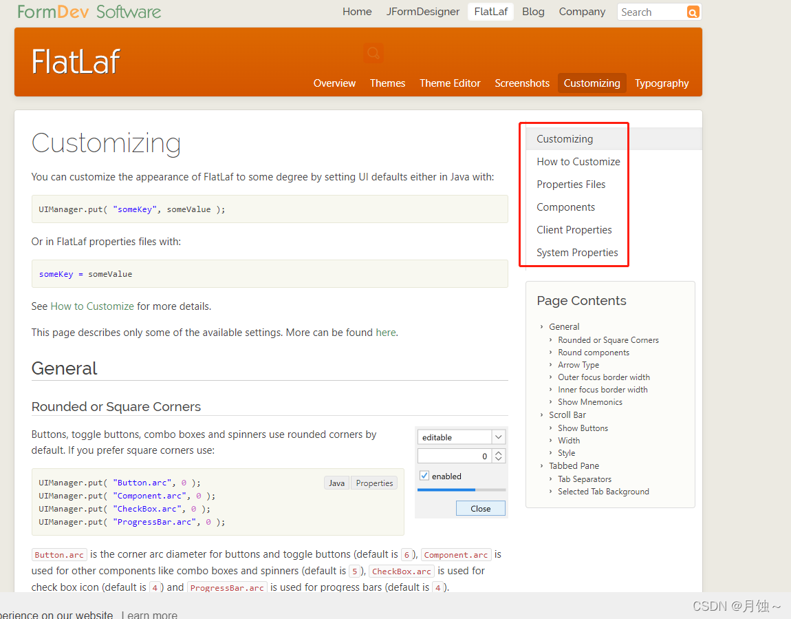Click the General section heading
This screenshot has width=791, height=619.
[x=64, y=368]
